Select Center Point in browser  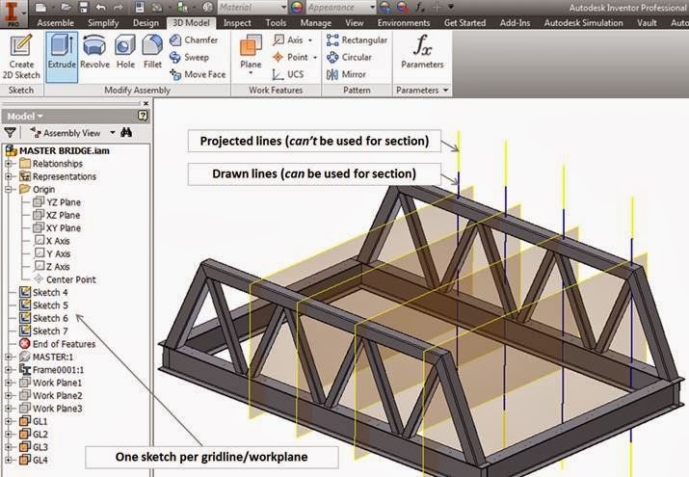coord(65,279)
